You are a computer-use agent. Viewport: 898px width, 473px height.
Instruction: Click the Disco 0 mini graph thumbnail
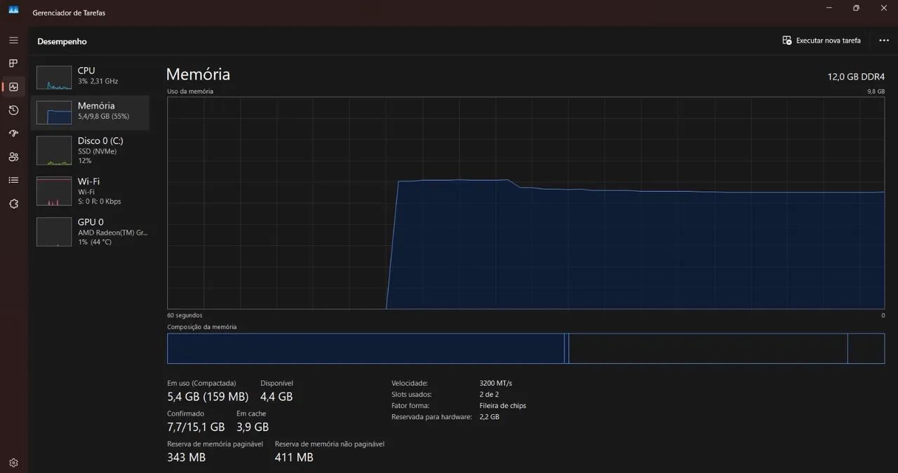point(54,151)
